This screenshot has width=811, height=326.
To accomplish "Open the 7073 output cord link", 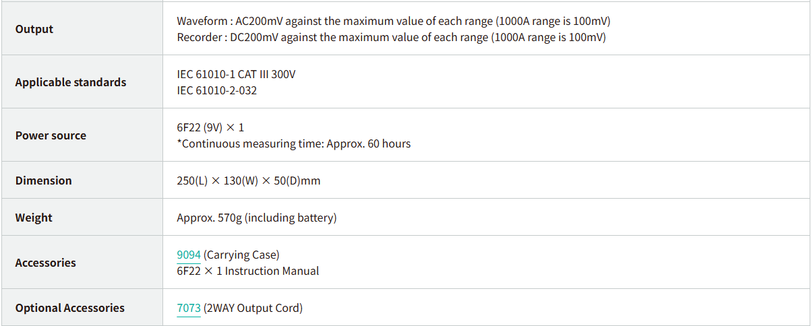I will click(x=189, y=308).
